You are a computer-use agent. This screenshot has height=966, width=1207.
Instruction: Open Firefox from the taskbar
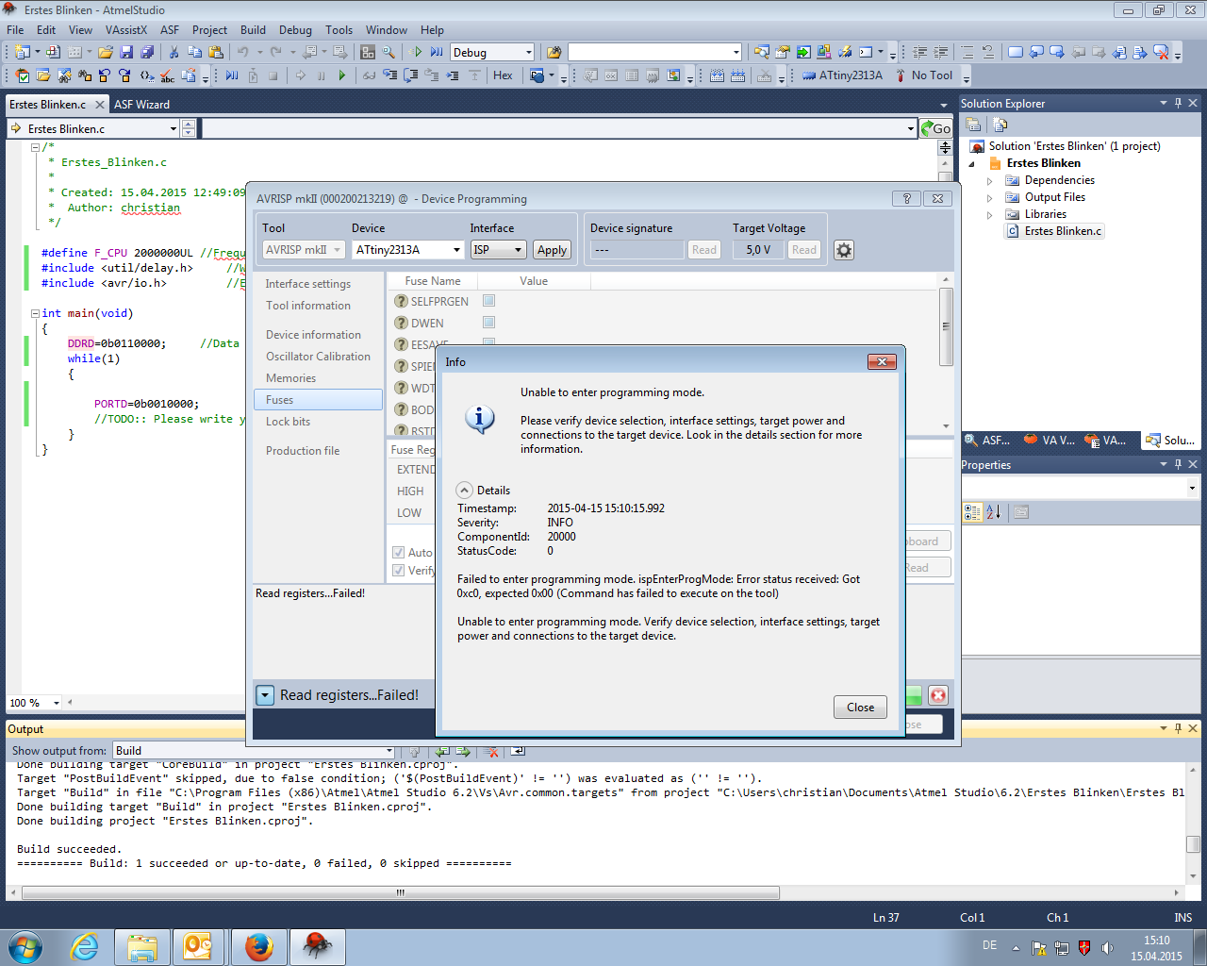[258, 946]
